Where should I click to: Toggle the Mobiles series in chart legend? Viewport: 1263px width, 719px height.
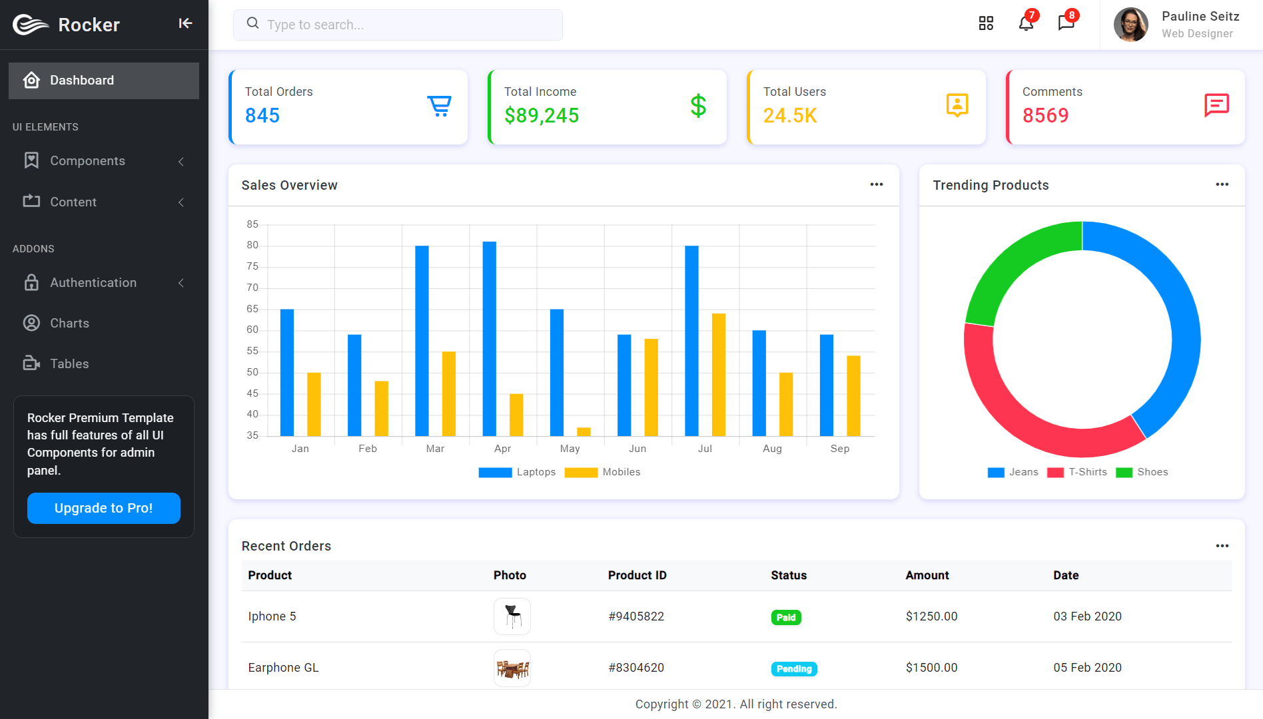coord(602,472)
